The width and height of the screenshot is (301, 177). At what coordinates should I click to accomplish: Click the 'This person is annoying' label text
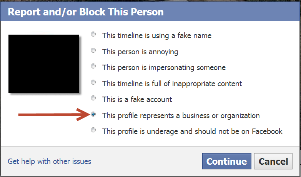140,52
